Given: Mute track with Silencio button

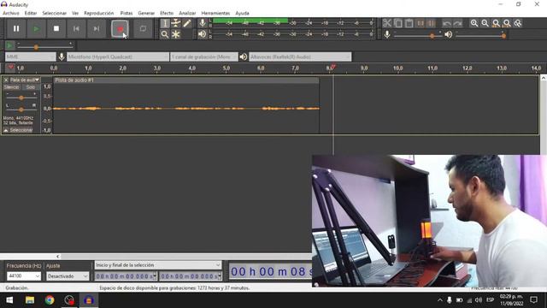Looking at the screenshot, I should [x=11, y=87].
